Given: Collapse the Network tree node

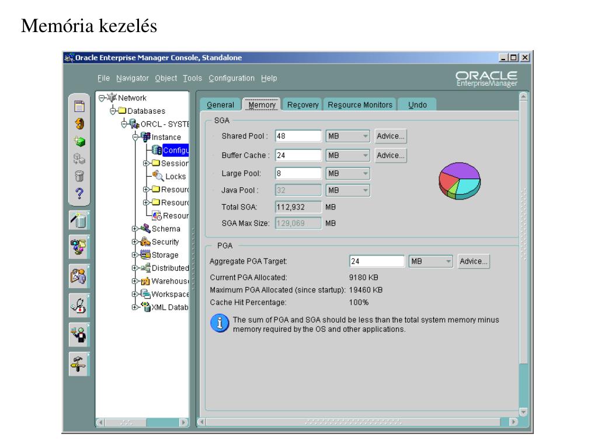Looking at the screenshot, I should click(x=102, y=98).
